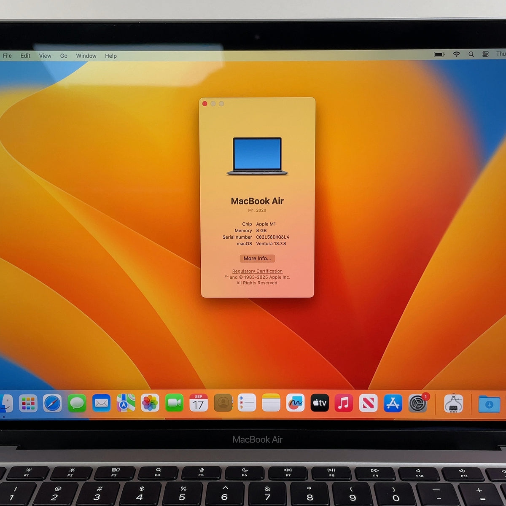Open the Apple TV app

(320, 403)
